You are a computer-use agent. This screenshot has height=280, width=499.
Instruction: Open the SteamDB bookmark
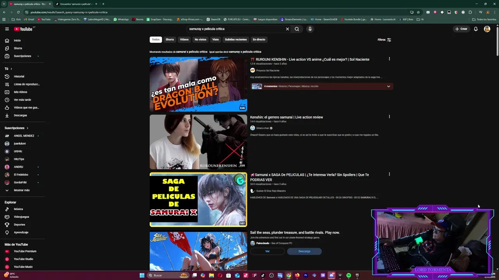tap(213, 19)
